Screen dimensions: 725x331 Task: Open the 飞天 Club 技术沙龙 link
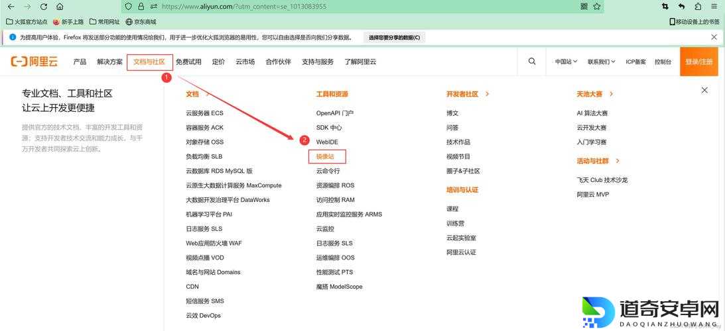(x=602, y=180)
